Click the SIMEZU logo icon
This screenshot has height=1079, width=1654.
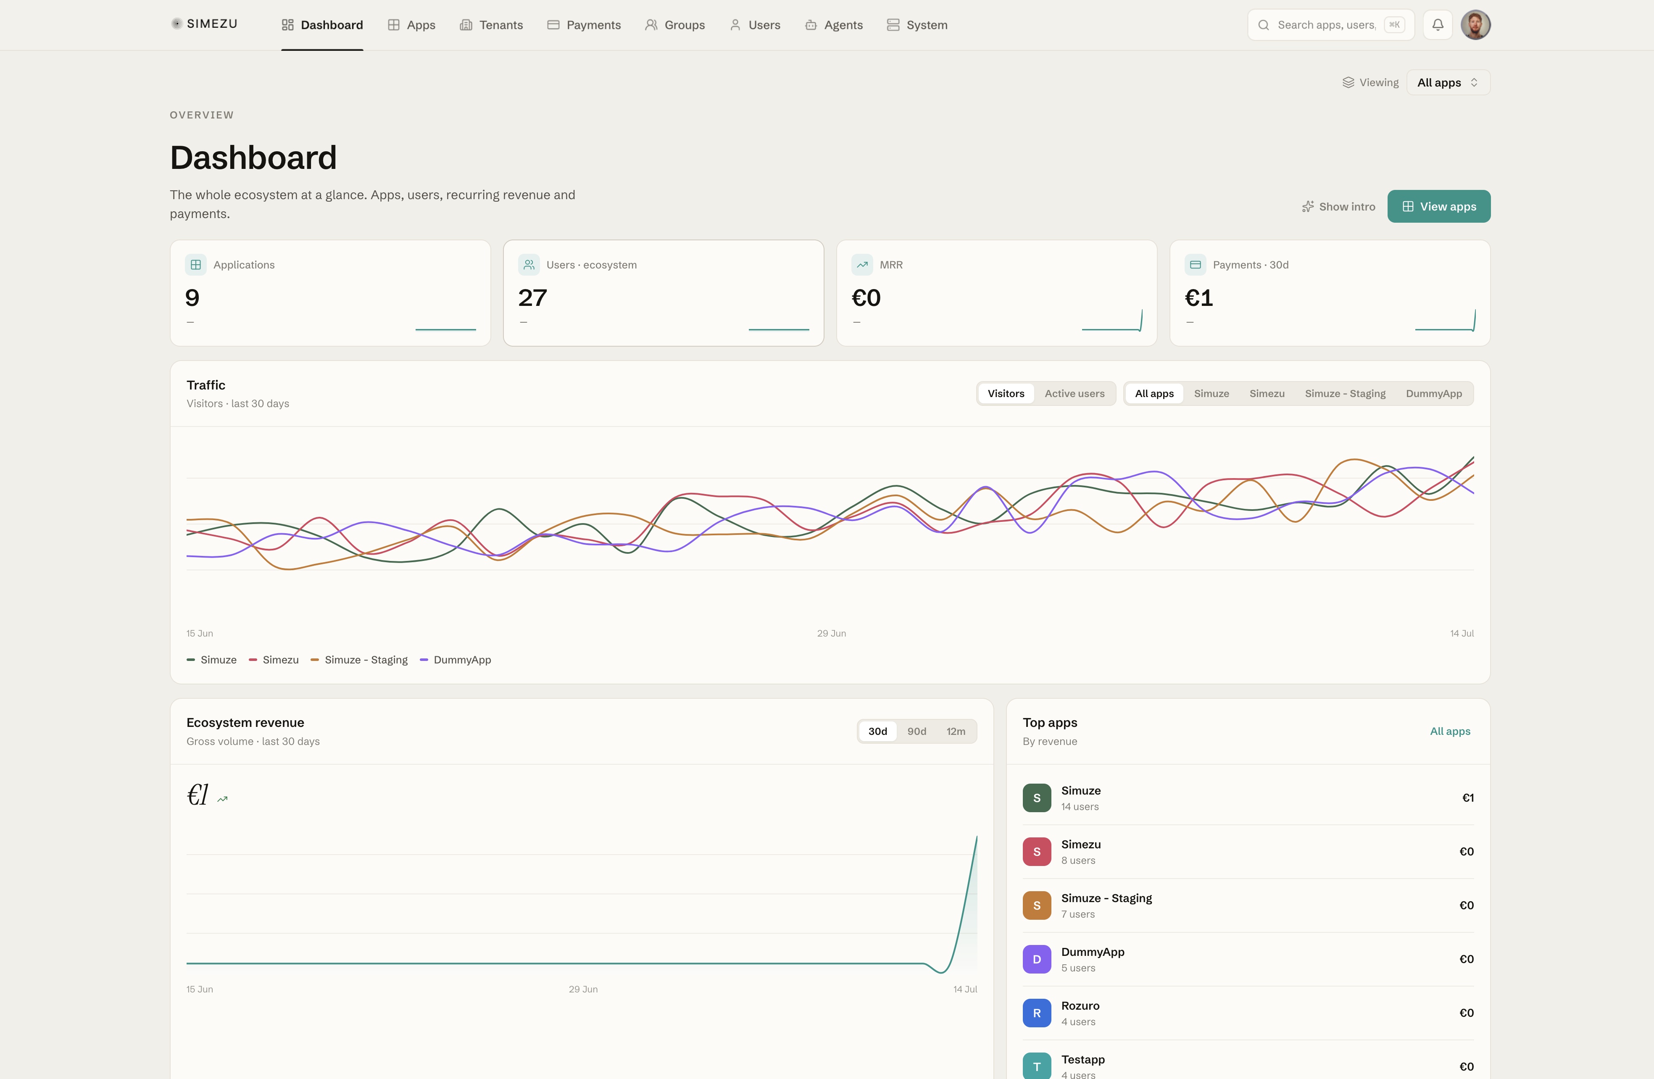tap(176, 24)
